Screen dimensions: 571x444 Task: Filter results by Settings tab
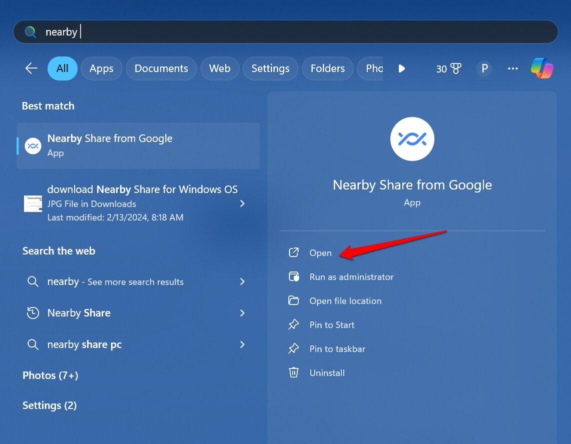coord(270,68)
